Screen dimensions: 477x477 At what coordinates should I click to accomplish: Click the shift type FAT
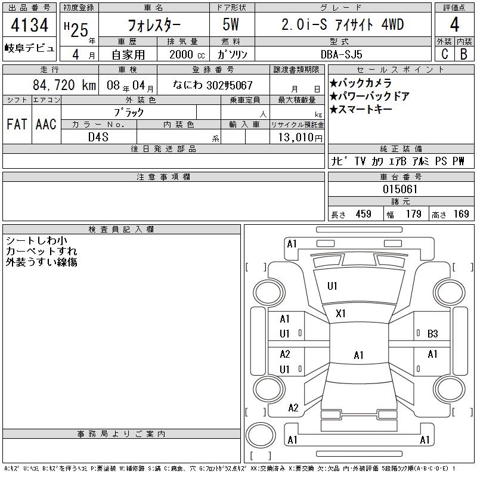point(17,125)
